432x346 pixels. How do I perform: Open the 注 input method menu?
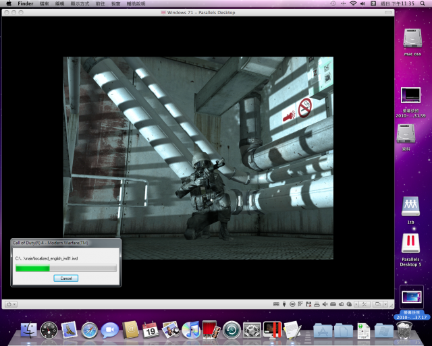click(373, 3)
